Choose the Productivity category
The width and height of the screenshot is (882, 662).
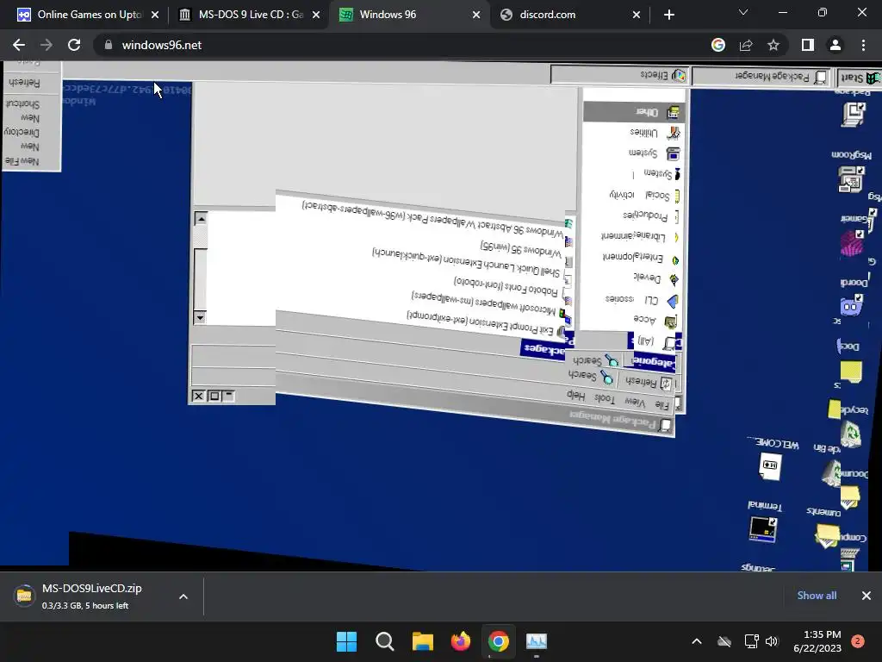pos(649,215)
